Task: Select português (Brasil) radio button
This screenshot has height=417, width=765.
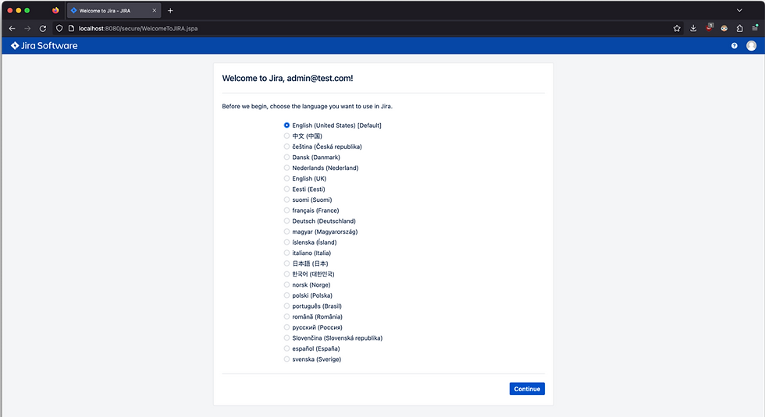Action: click(287, 306)
